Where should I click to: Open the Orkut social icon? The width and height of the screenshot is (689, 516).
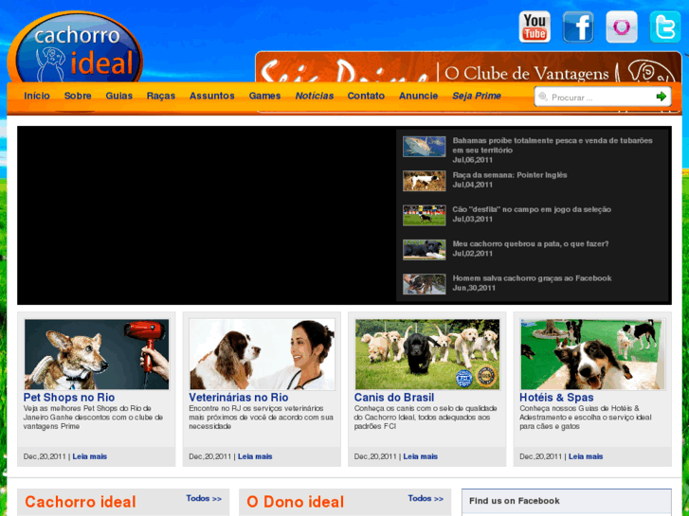[622, 27]
